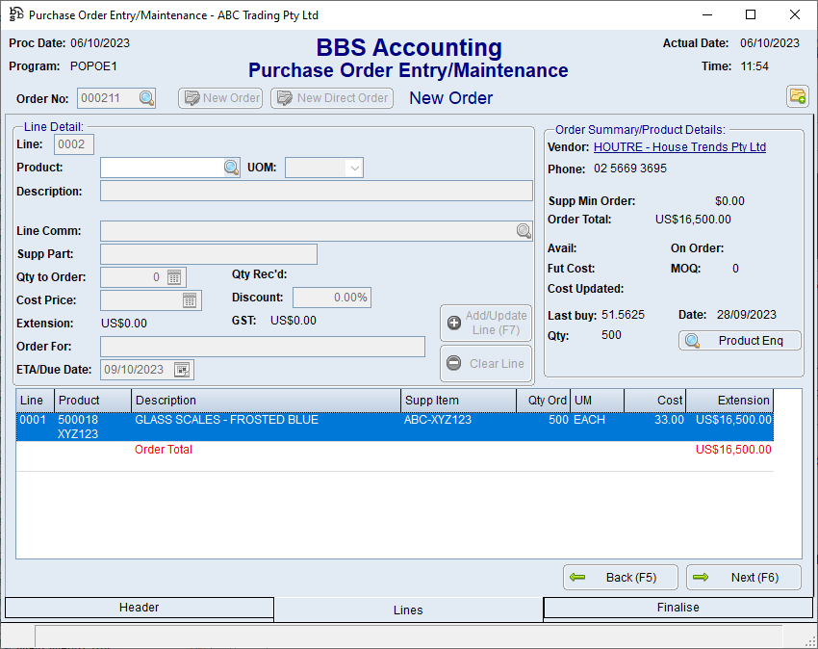818x649 pixels.
Task: Click the Product Enq button
Action: [739, 341]
